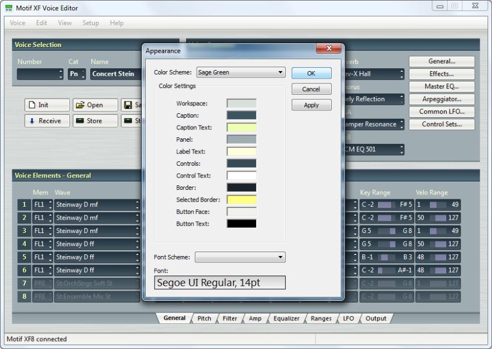492x349 pixels.
Task: Click the Open button with folder icon
Action: click(x=95, y=105)
